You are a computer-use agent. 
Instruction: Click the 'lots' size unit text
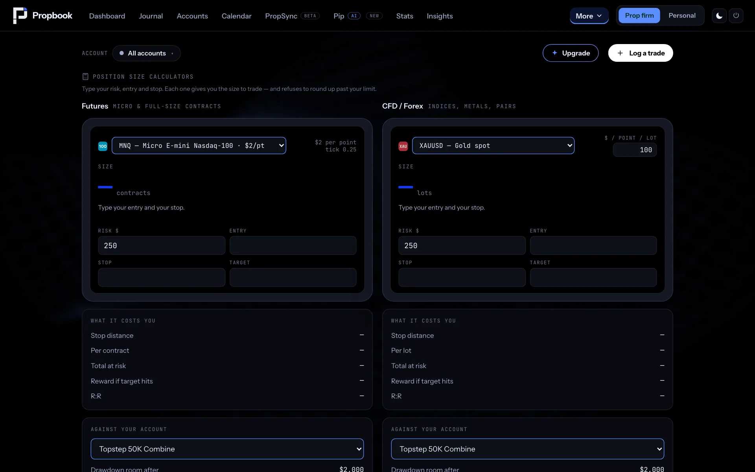click(424, 193)
